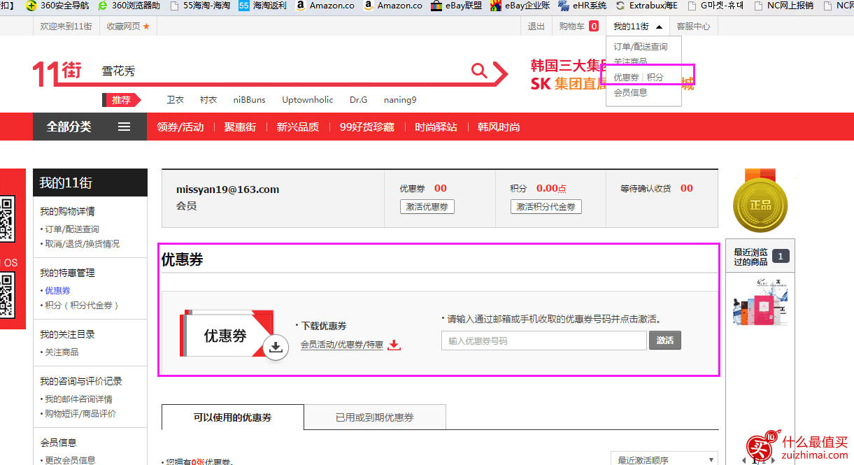Open the 购物车 link in top bar
Image resolution: width=854 pixels, height=465 pixels.
click(571, 27)
